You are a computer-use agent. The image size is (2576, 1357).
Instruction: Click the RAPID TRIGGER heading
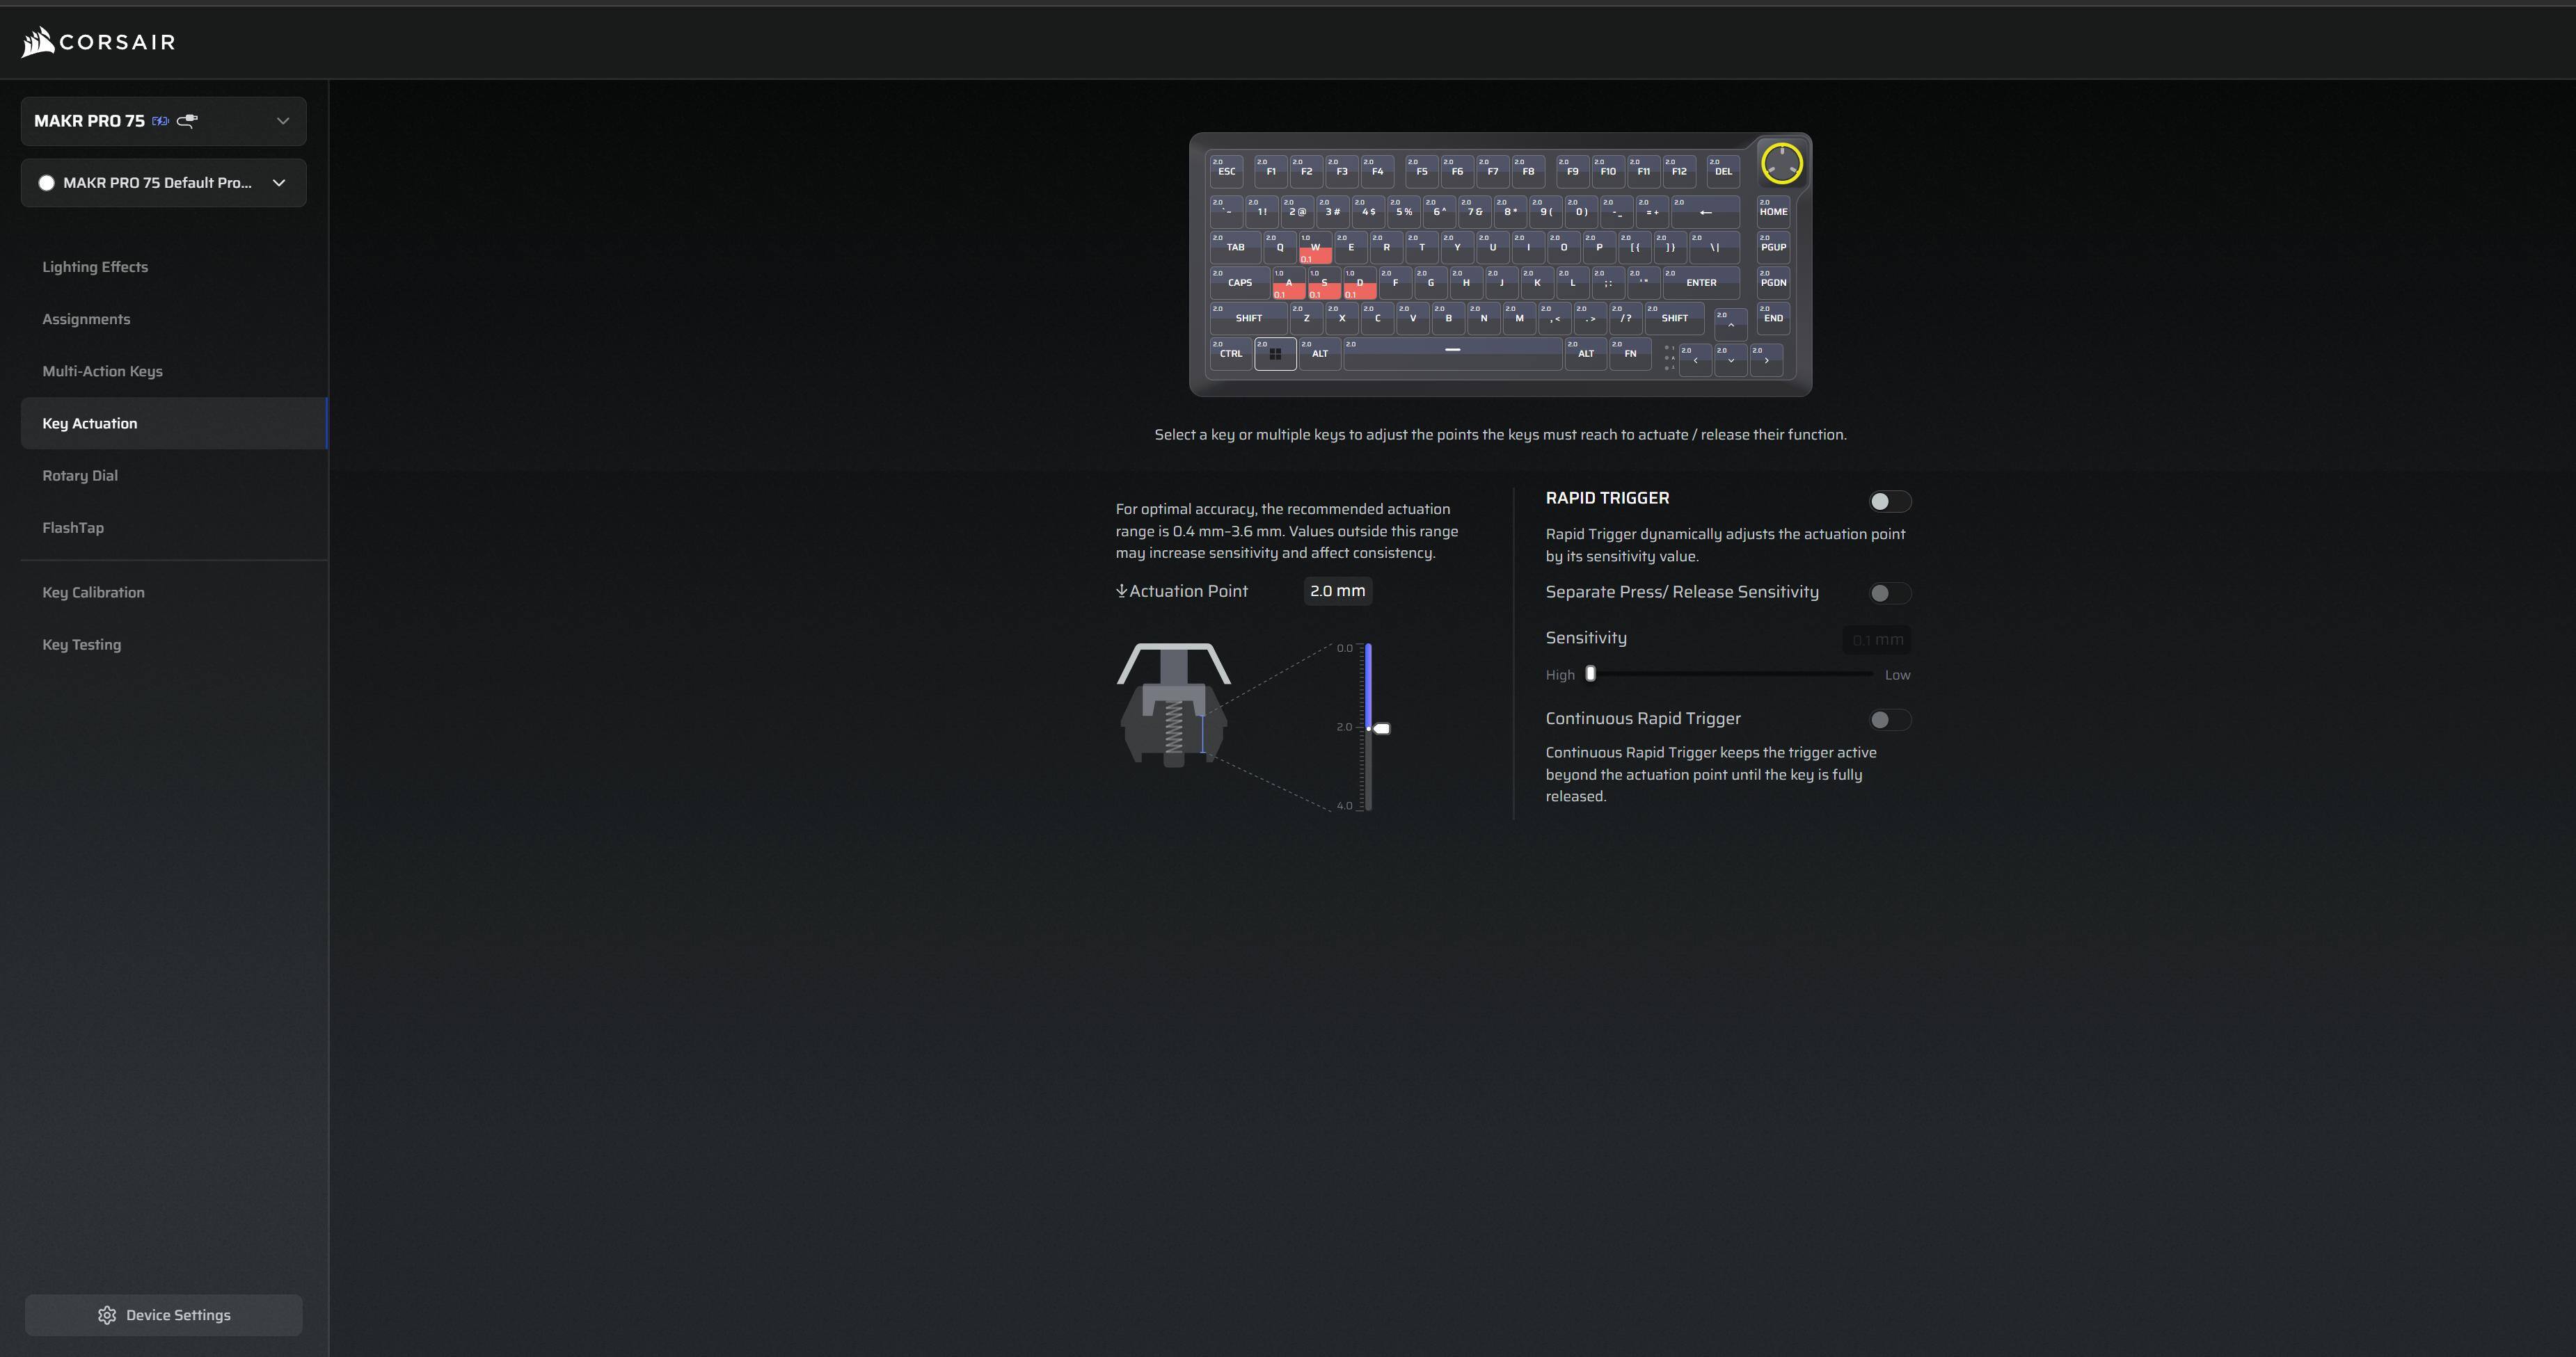1607,497
